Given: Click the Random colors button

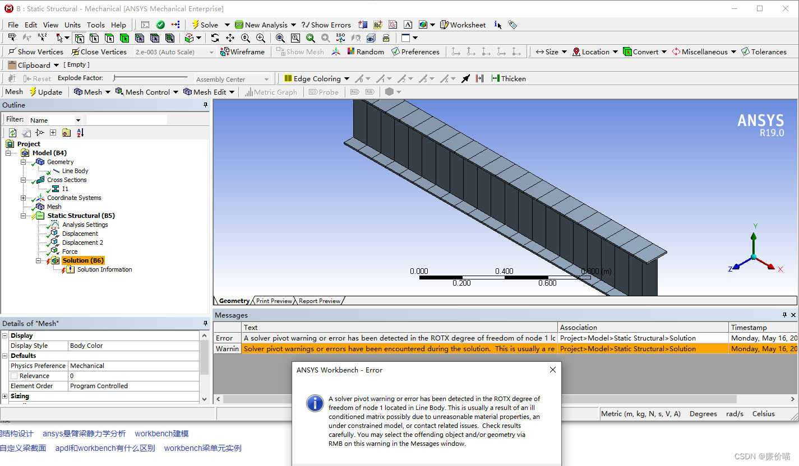Looking at the screenshot, I should [x=366, y=52].
